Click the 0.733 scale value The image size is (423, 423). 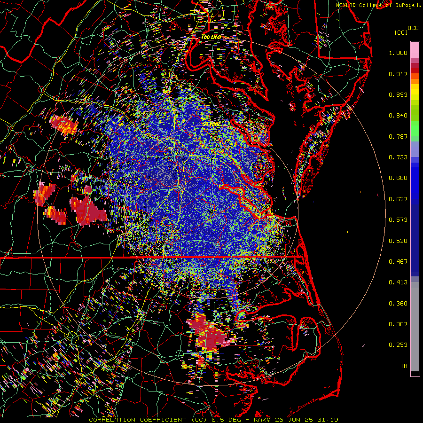click(x=398, y=157)
